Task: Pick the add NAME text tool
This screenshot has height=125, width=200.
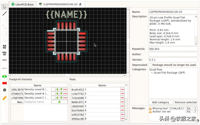Action: click(4, 46)
